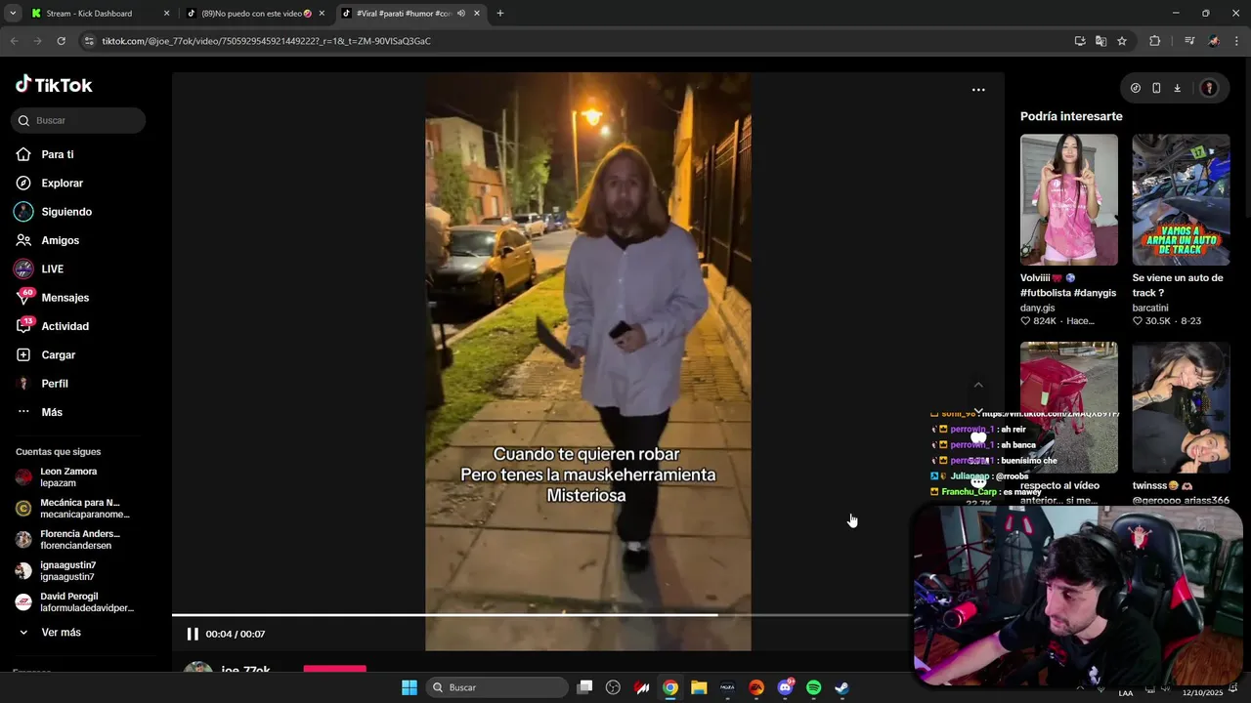This screenshot has height=703, width=1251.
Task: Open the Chrome extensions puzzle icon
Action: (1155, 41)
